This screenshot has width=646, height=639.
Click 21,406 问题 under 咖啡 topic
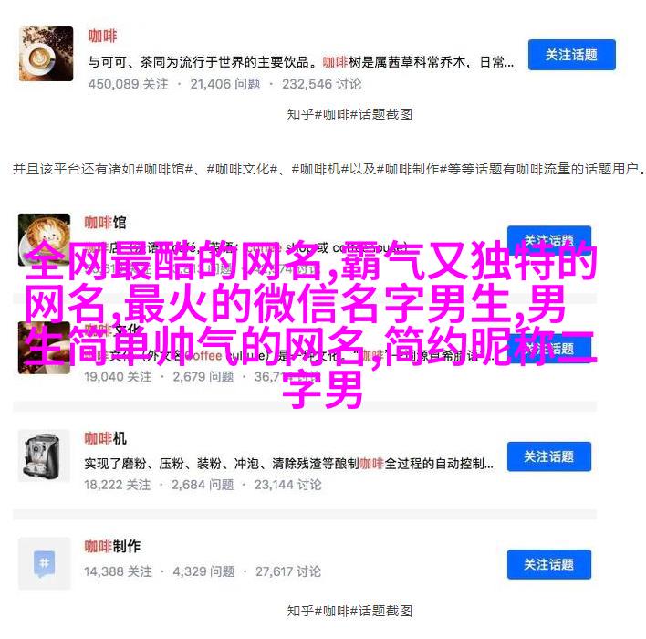(225, 84)
